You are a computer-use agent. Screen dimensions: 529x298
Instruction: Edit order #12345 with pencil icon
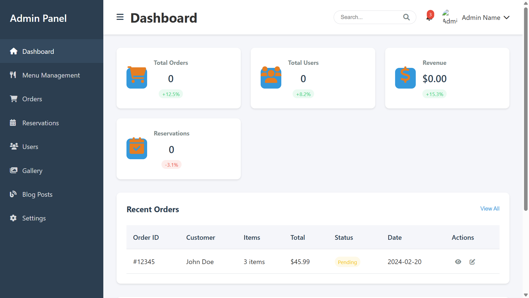click(472, 262)
